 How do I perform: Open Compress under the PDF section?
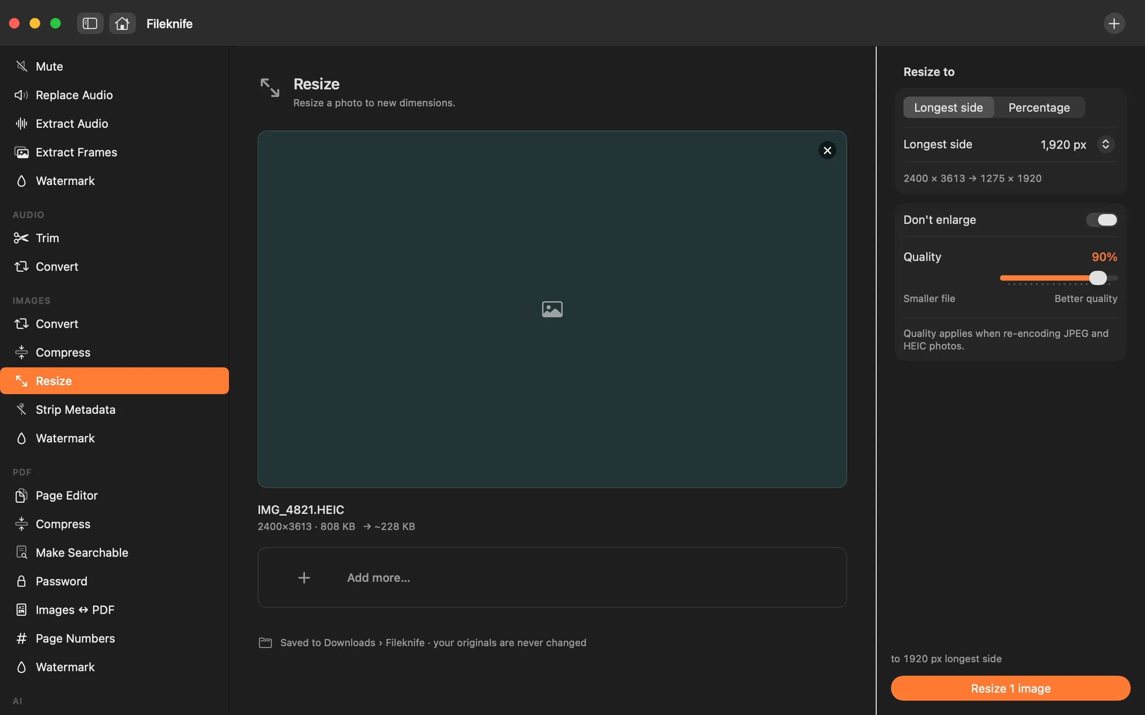114,524
